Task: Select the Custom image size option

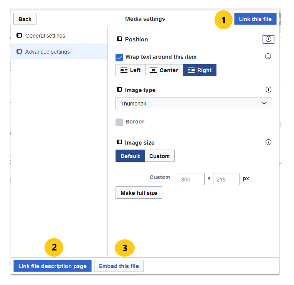Action: (x=159, y=156)
